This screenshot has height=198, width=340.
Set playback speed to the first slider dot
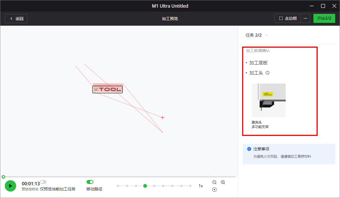tap(118, 186)
